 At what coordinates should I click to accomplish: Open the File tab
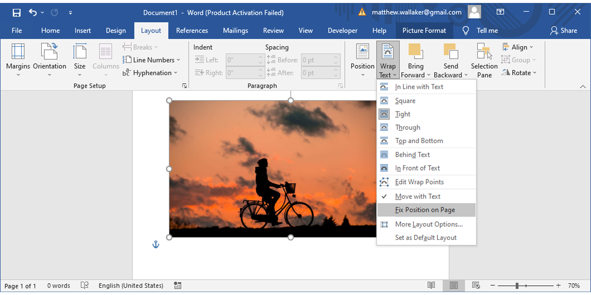pos(17,30)
